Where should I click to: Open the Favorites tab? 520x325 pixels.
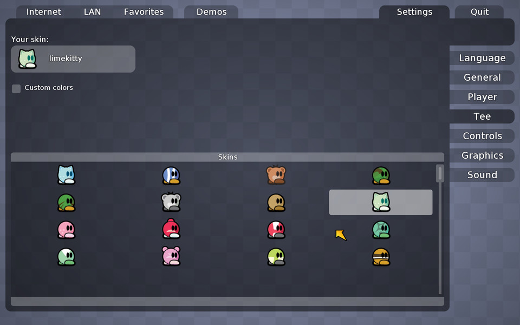(x=144, y=12)
